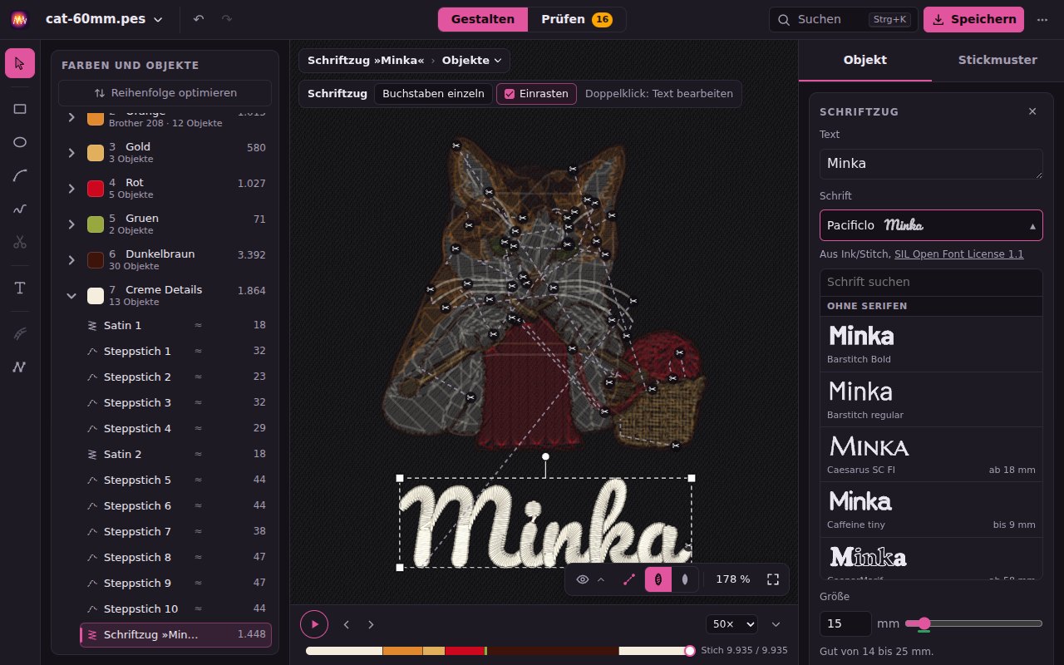Choose the Barstitch Bold font
The width and height of the screenshot is (1064, 665).
click(931, 343)
